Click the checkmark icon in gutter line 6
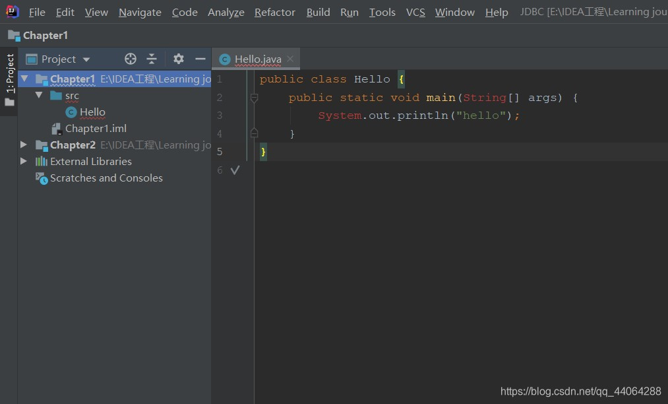Screen dimensions: 668x404 click(x=235, y=170)
